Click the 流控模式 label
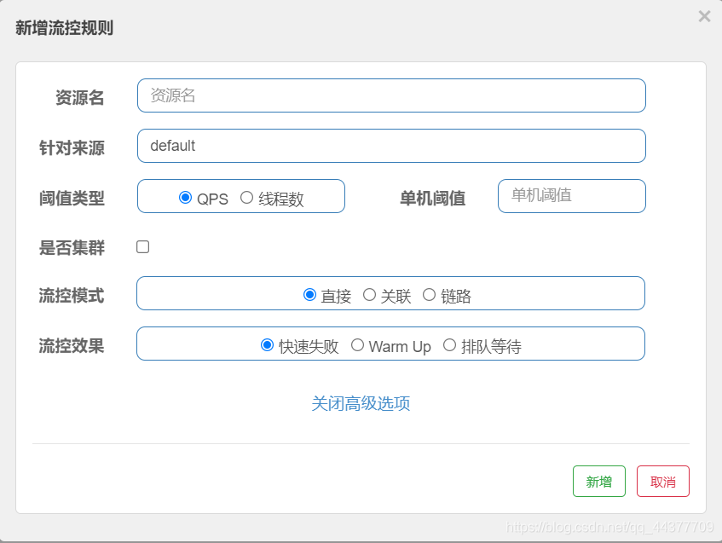The width and height of the screenshot is (722, 543). (72, 295)
